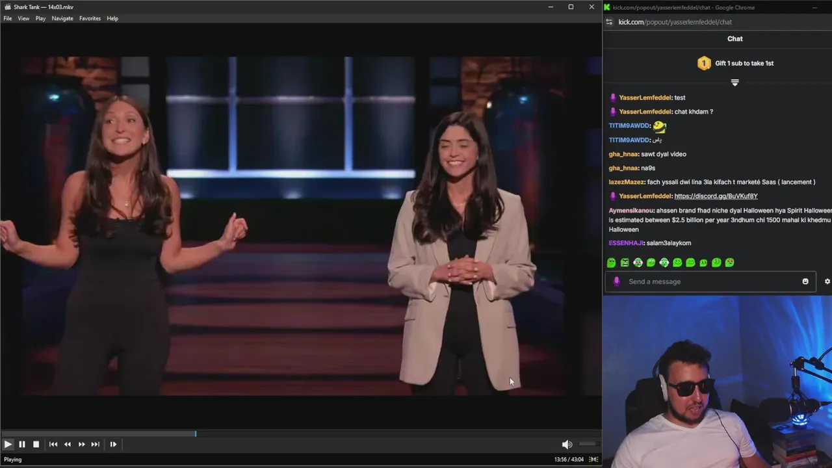Open the File menu

coord(8,18)
